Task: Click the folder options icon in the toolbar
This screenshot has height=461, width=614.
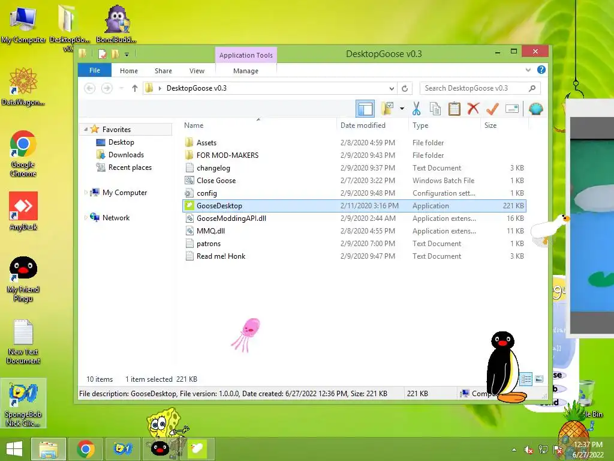Action: 387,109
